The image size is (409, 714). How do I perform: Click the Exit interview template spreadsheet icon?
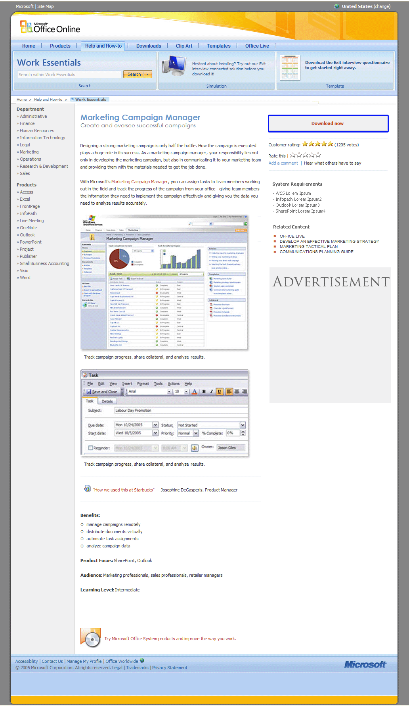[x=290, y=67]
